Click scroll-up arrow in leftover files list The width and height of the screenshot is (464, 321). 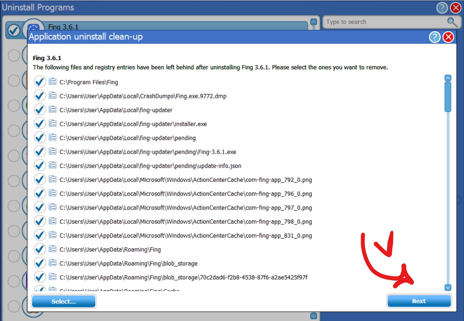[x=448, y=78]
